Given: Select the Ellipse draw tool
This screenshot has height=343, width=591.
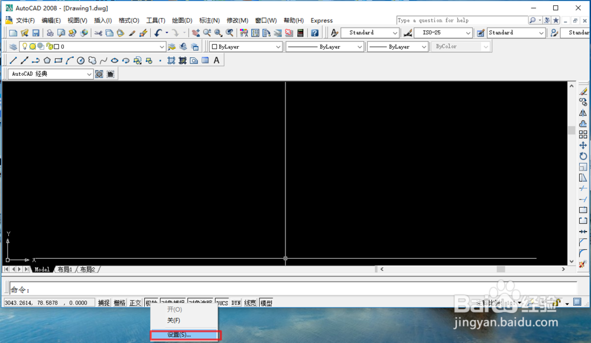Looking at the screenshot, I should (x=115, y=60).
